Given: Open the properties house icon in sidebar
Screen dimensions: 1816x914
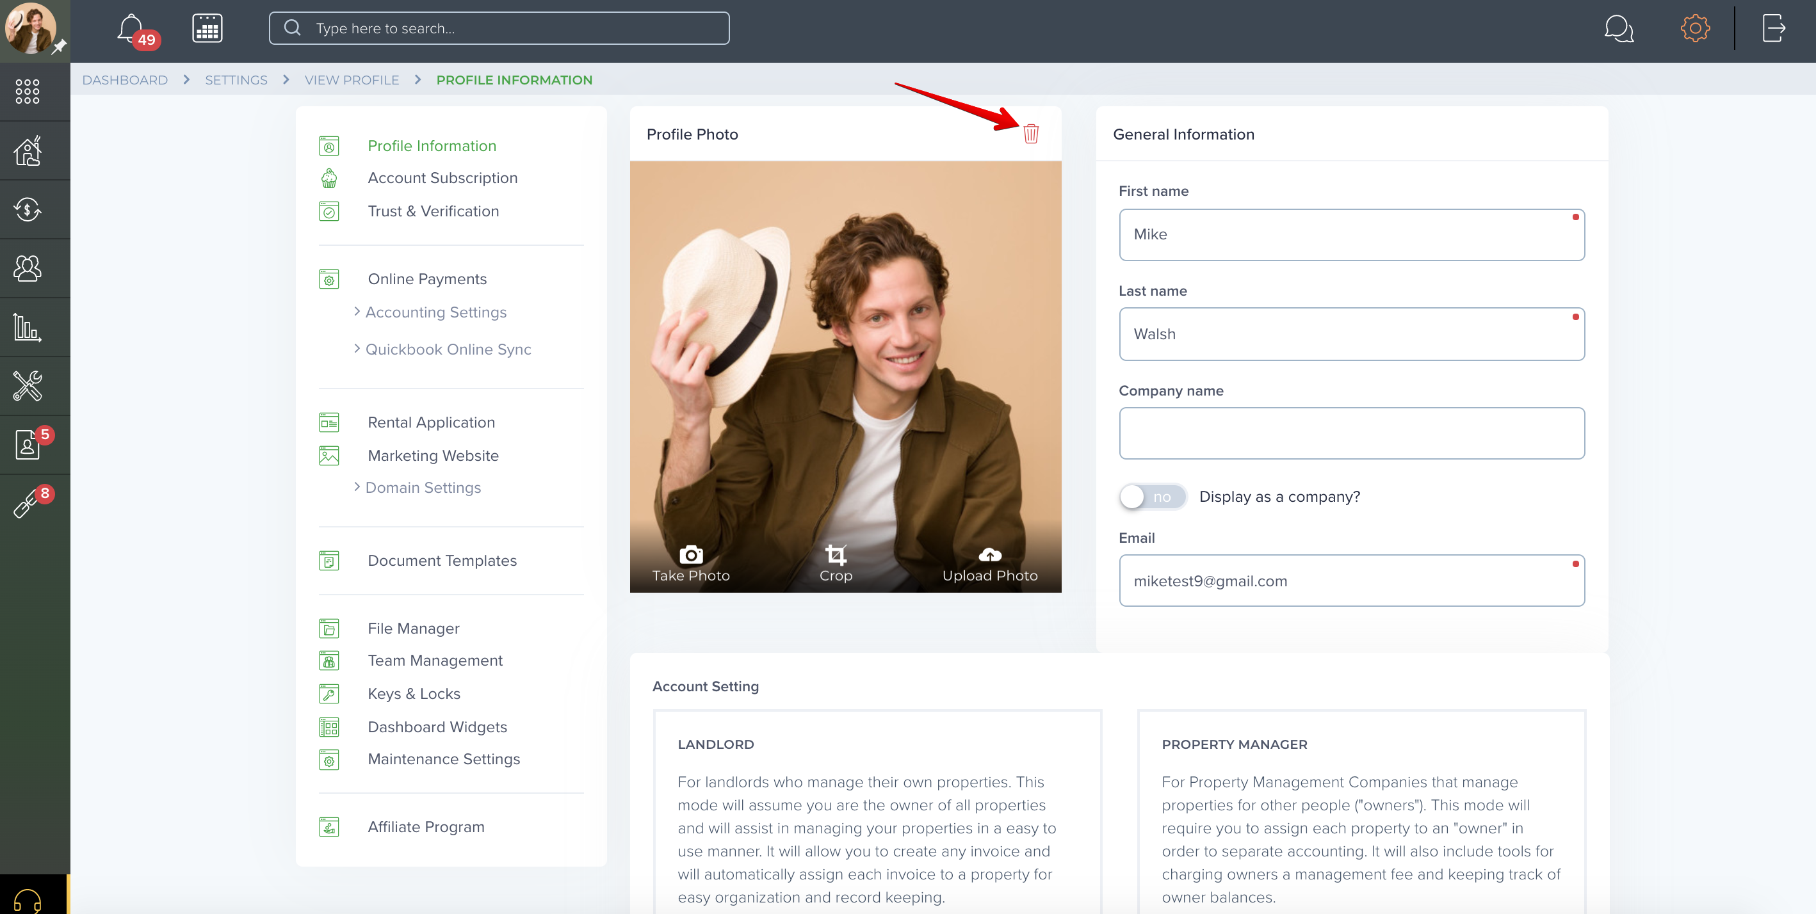Looking at the screenshot, I should coord(28,150).
